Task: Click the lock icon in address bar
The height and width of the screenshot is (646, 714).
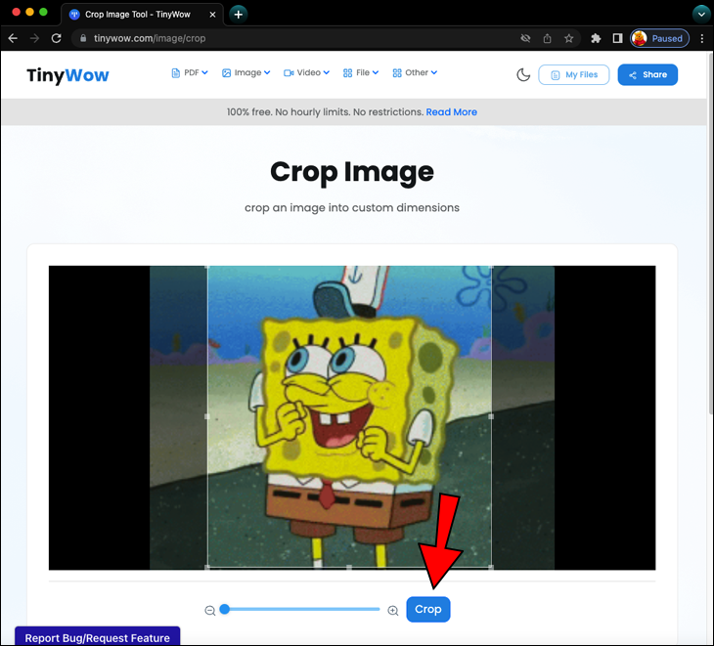Action: click(83, 39)
